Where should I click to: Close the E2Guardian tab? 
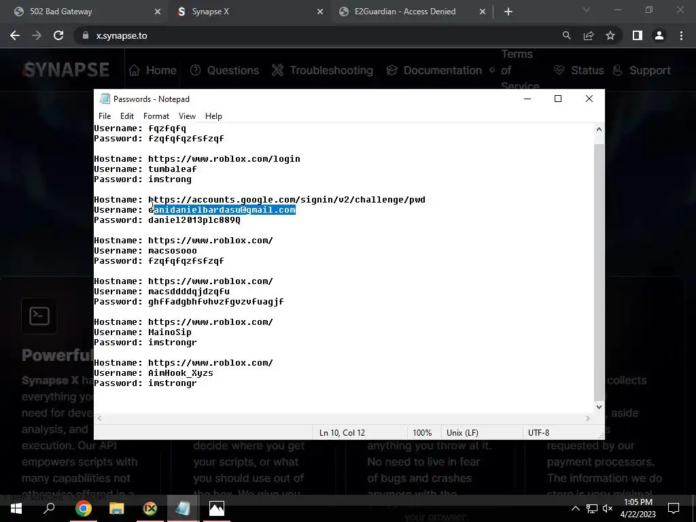(x=483, y=12)
